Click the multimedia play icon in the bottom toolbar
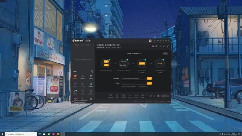Viewport: 242px width, 136px height. [x=130, y=96]
